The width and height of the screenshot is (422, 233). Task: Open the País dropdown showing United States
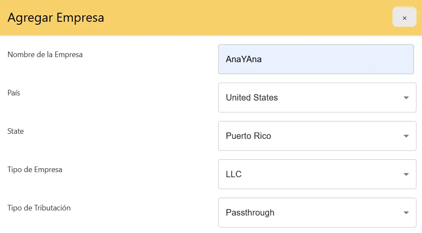click(317, 98)
